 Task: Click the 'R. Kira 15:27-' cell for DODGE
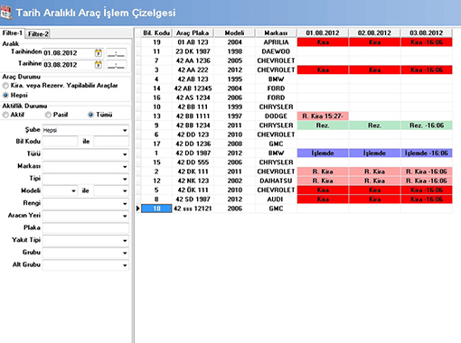(x=323, y=116)
